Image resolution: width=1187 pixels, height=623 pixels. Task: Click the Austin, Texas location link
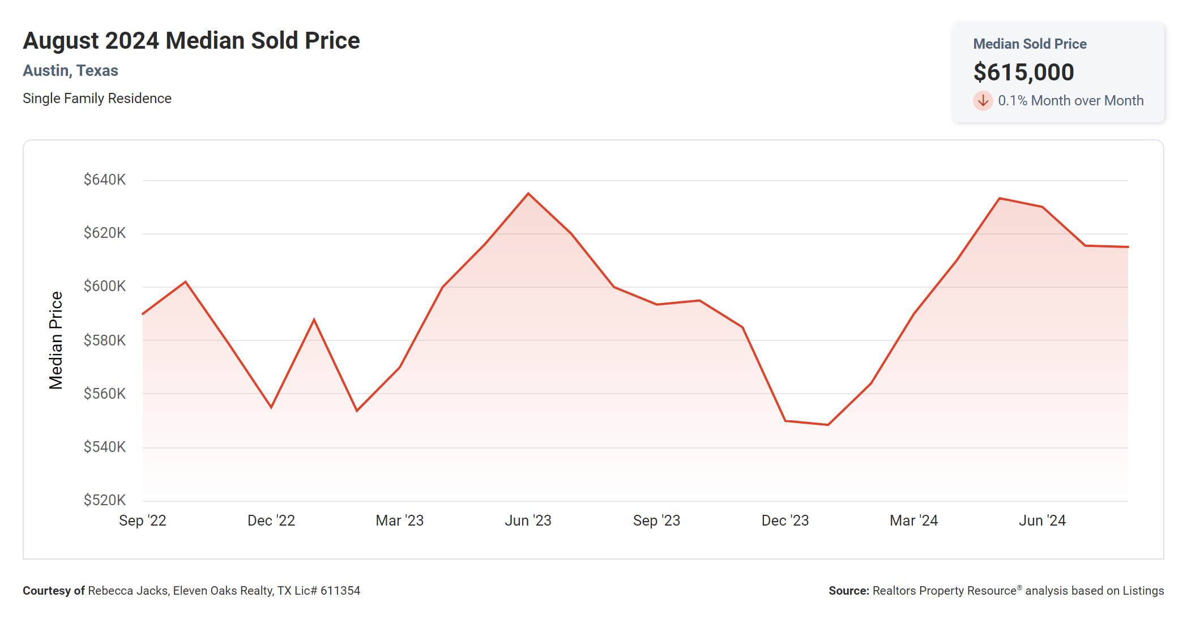click(x=70, y=70)
